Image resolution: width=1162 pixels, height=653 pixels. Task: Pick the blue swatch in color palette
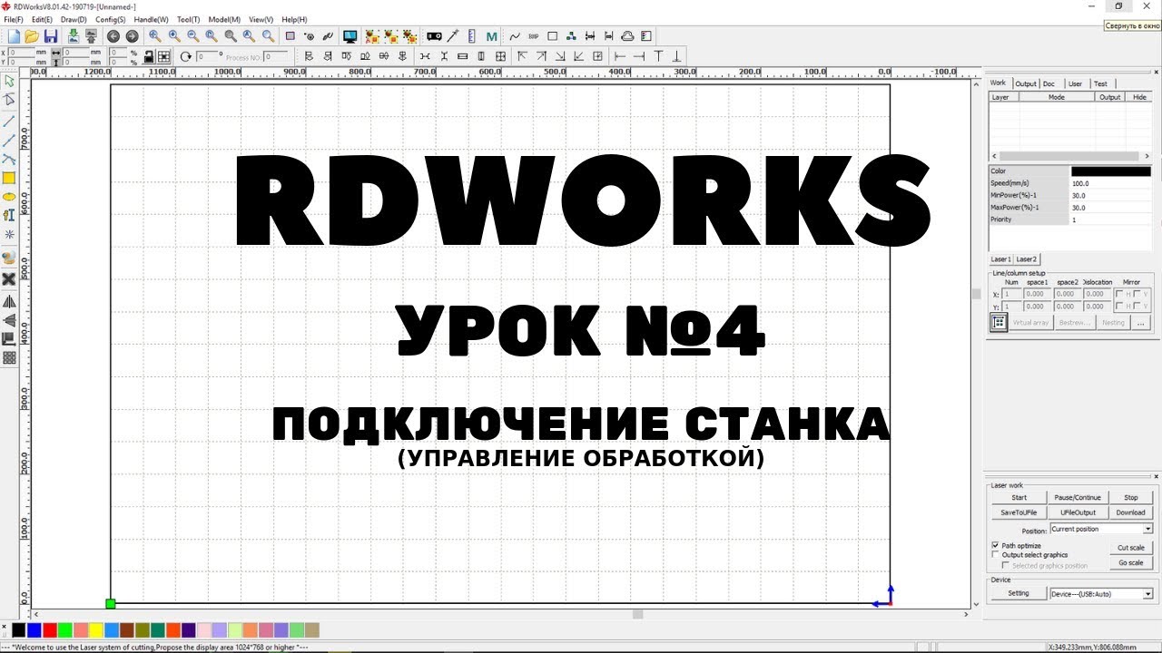point(34,629)
